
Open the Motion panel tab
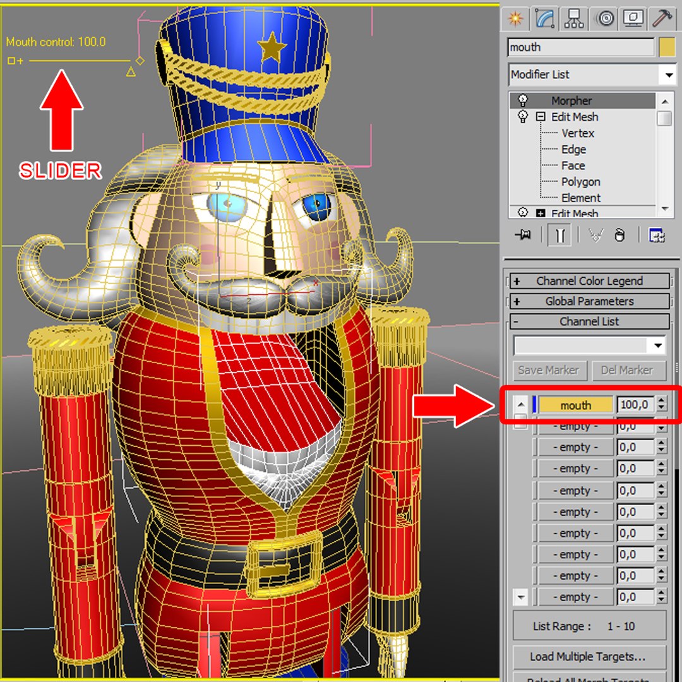[606, 18]
